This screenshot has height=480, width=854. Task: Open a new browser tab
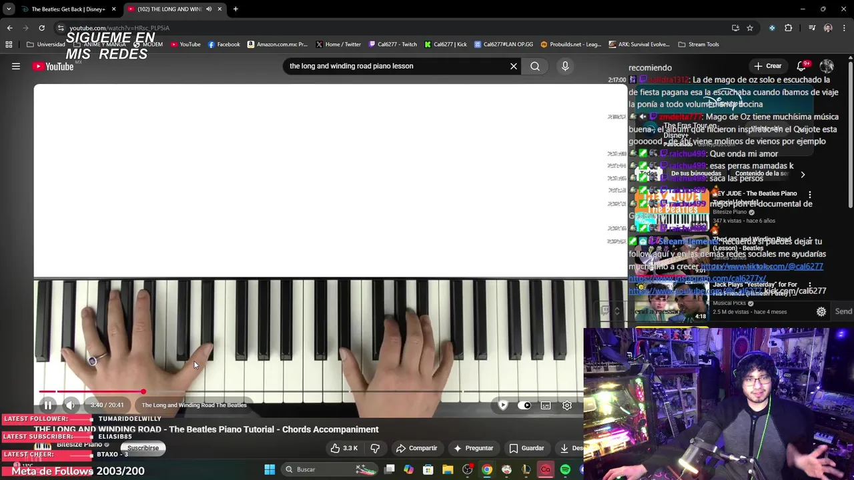click(236, 9)
